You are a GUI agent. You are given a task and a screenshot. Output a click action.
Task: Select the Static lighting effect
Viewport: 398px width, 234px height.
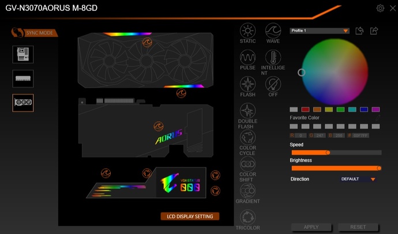click(247, 31)
